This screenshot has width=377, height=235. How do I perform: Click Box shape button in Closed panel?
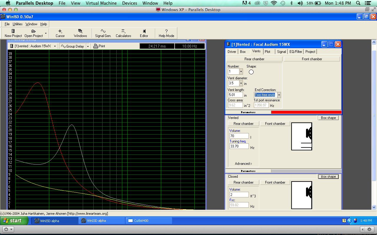point(328,177)
